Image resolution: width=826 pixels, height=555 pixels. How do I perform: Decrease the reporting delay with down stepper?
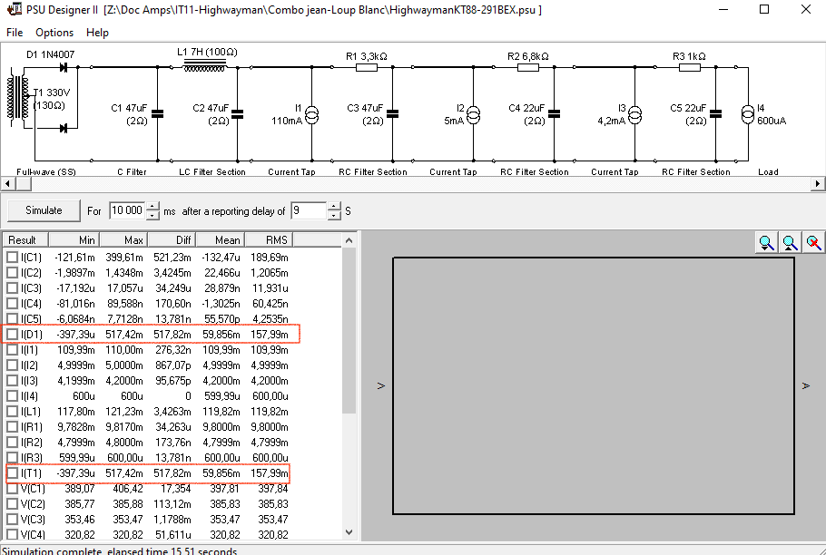click(x=334, y=215)
